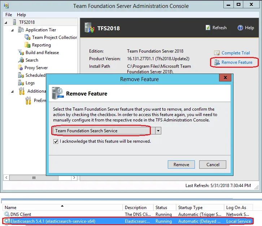
Task: Open the feature selection dropdown arrow
Action: tap(158, 131)
